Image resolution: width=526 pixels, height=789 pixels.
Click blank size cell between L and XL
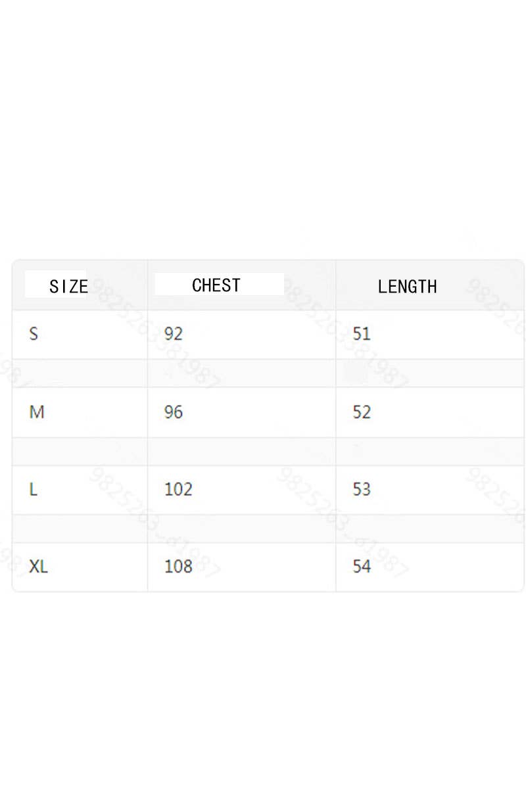click(80, 529)
